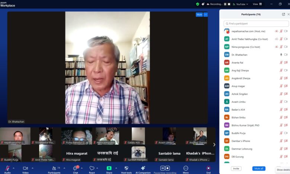
Task: Click the Invite button
Action: pos(236,168)
